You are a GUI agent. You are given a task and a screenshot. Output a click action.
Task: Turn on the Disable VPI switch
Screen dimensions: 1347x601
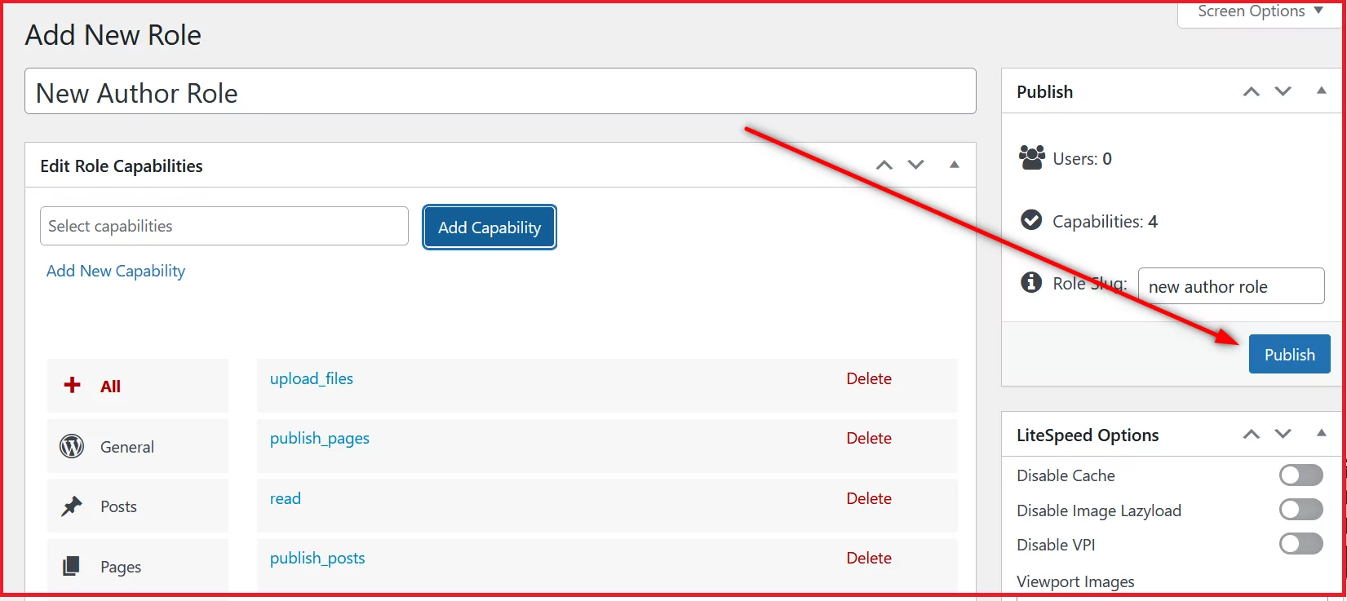tap(1300, 544)
